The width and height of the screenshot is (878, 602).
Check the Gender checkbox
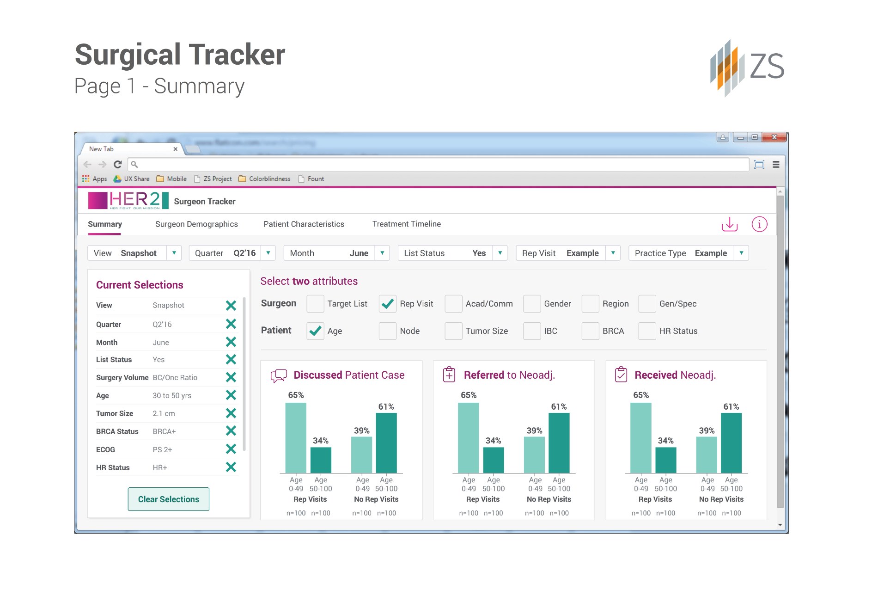click(x=532, y=304)
